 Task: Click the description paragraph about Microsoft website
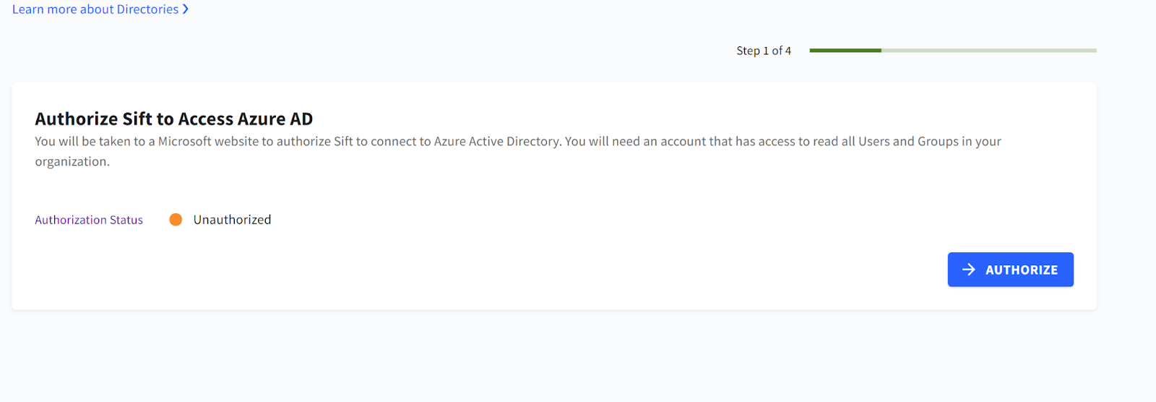point(518,151)
